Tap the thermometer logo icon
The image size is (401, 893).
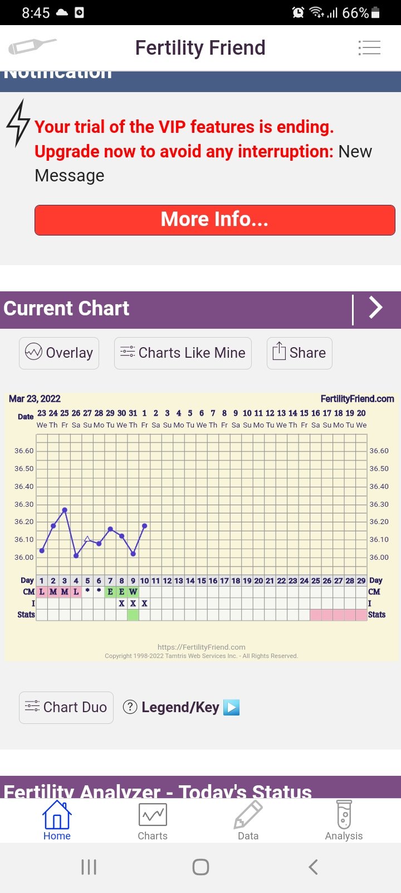pyautogui.click(x=32, y=46)
